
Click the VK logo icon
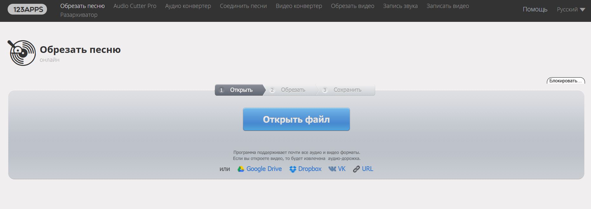(332, 169)
